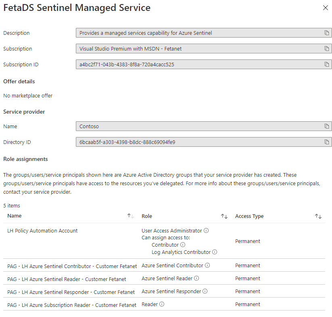Show info for Azure Sentinel Responder role
Image resolution: width=332 pixels, height=317 pixels.
tap(205, 292)
